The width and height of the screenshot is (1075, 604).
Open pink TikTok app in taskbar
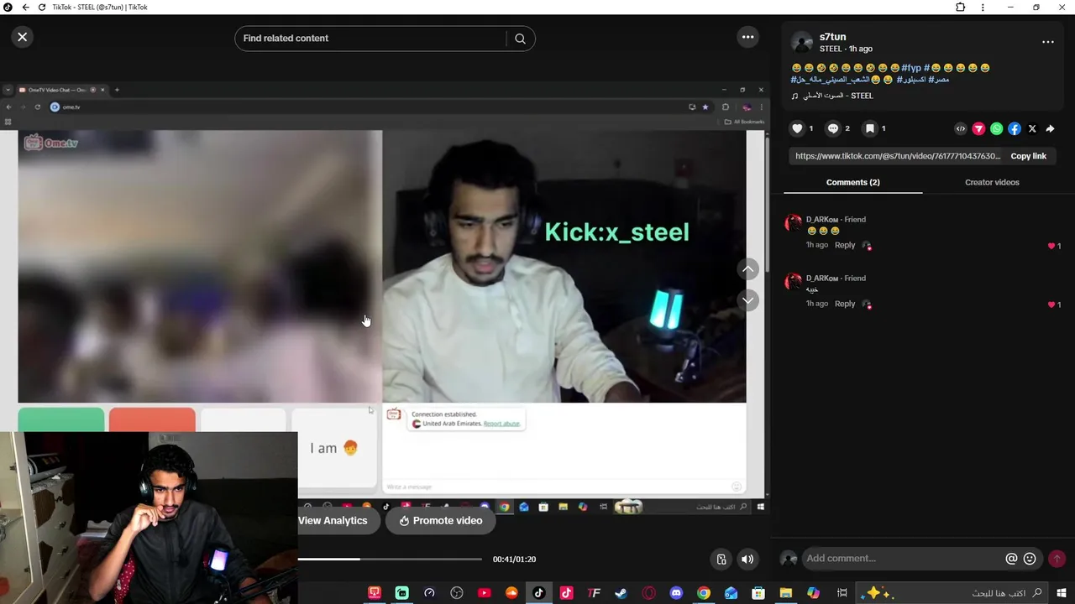click(x=566, y=593)
